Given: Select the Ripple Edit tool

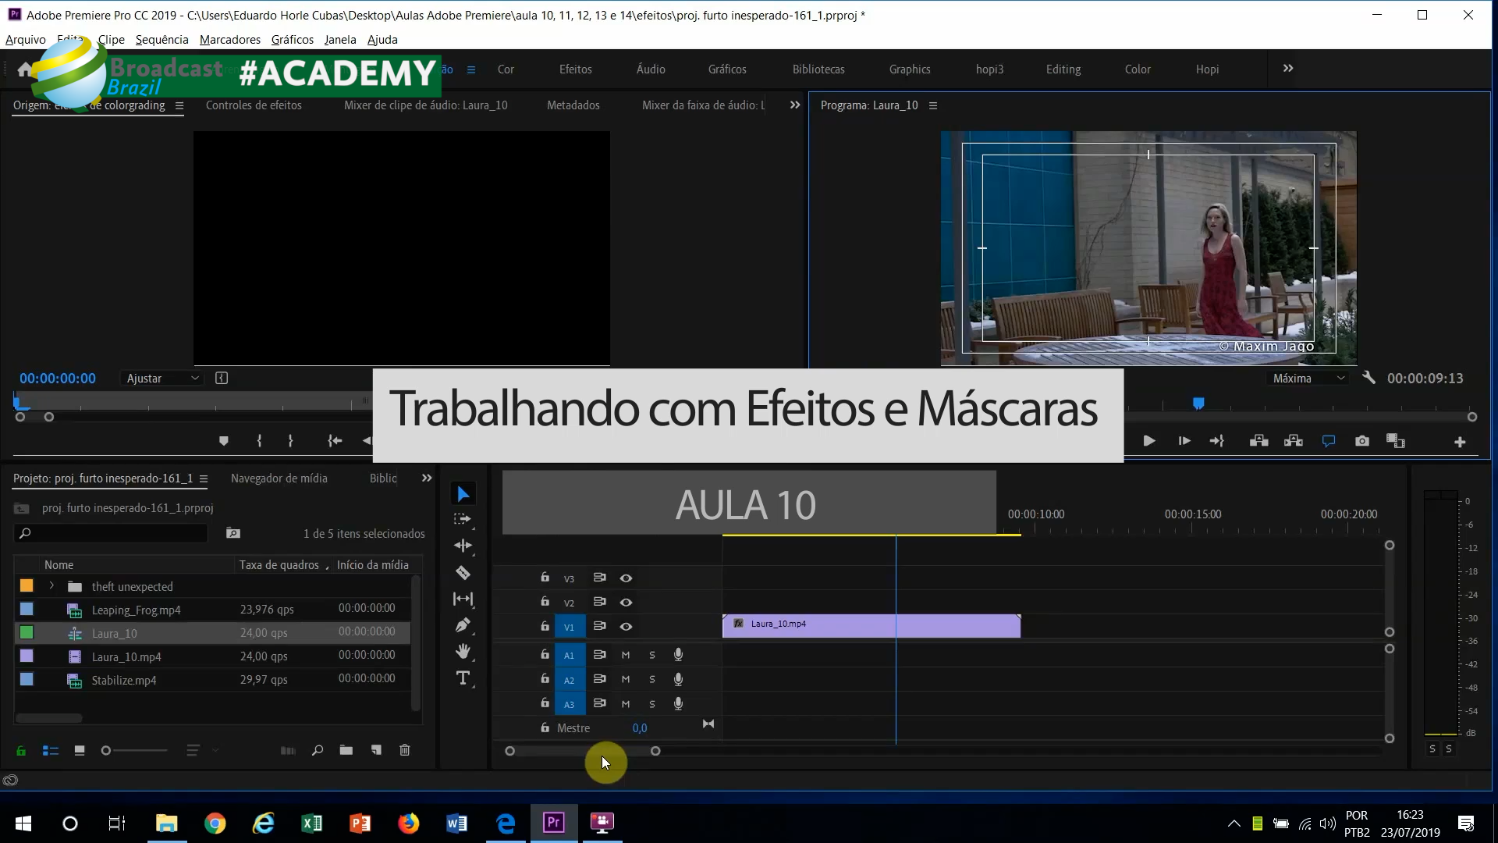Looking at the screenshot, I should (x=463, y=546).
